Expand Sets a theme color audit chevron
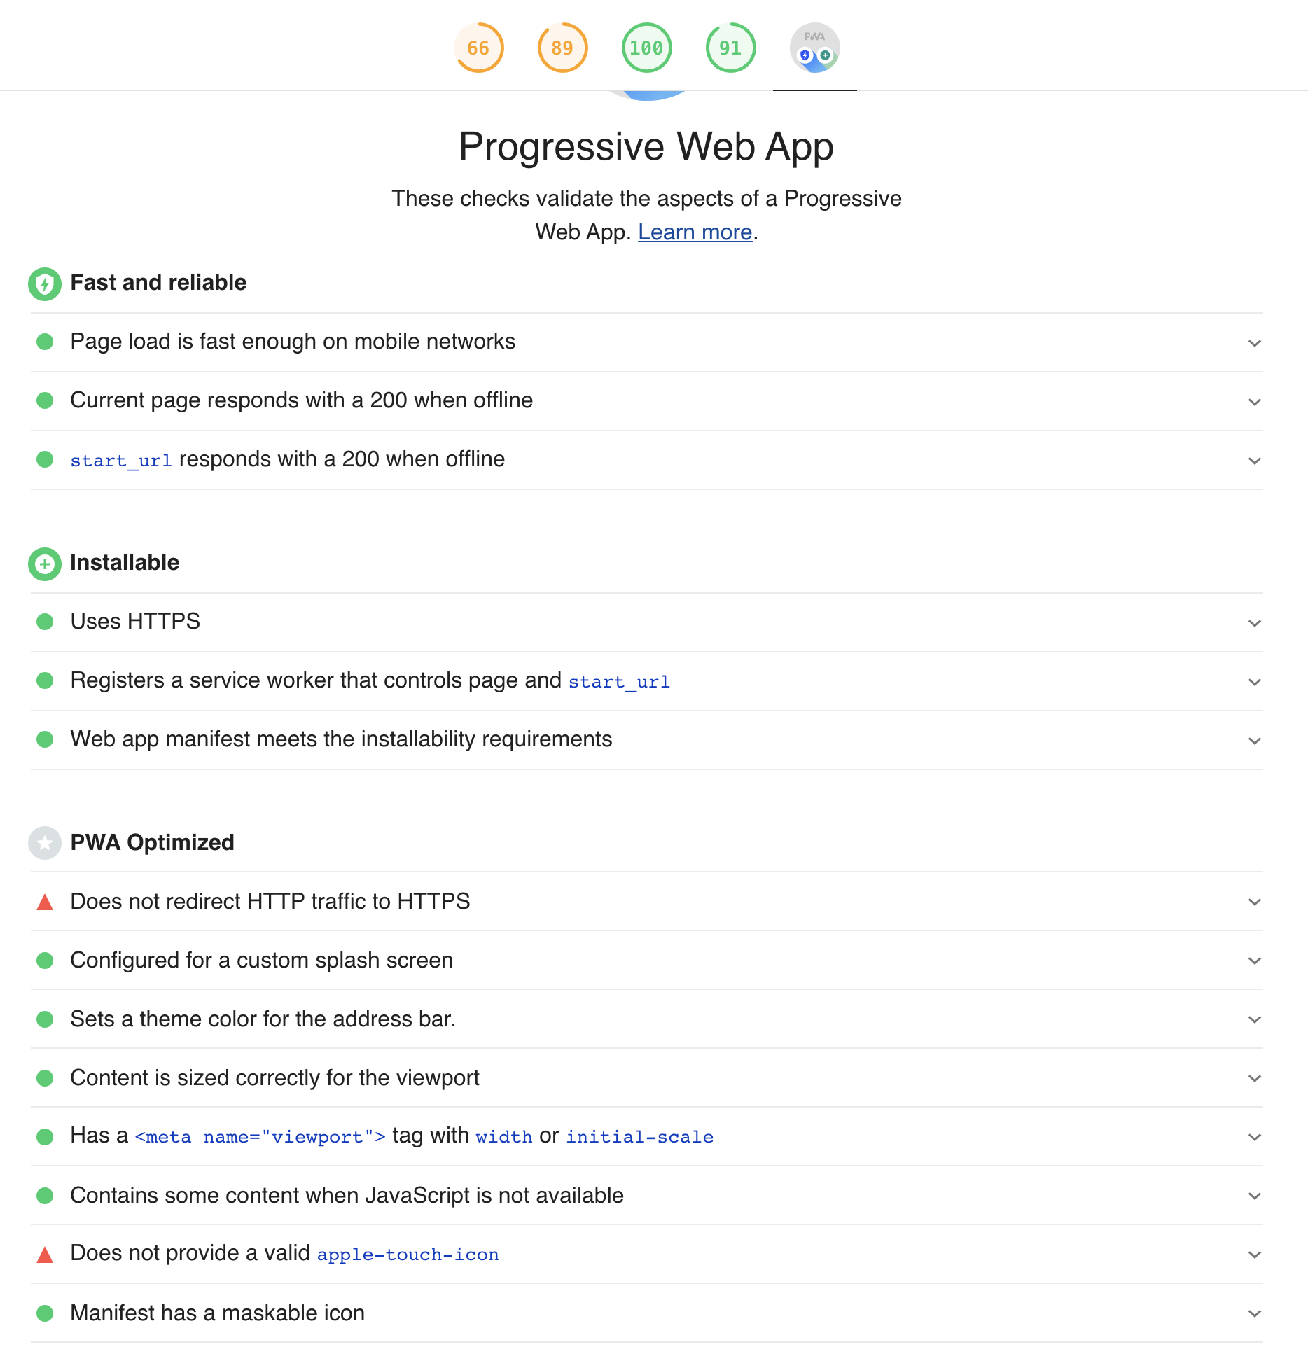 [x=1255, y=1019]
